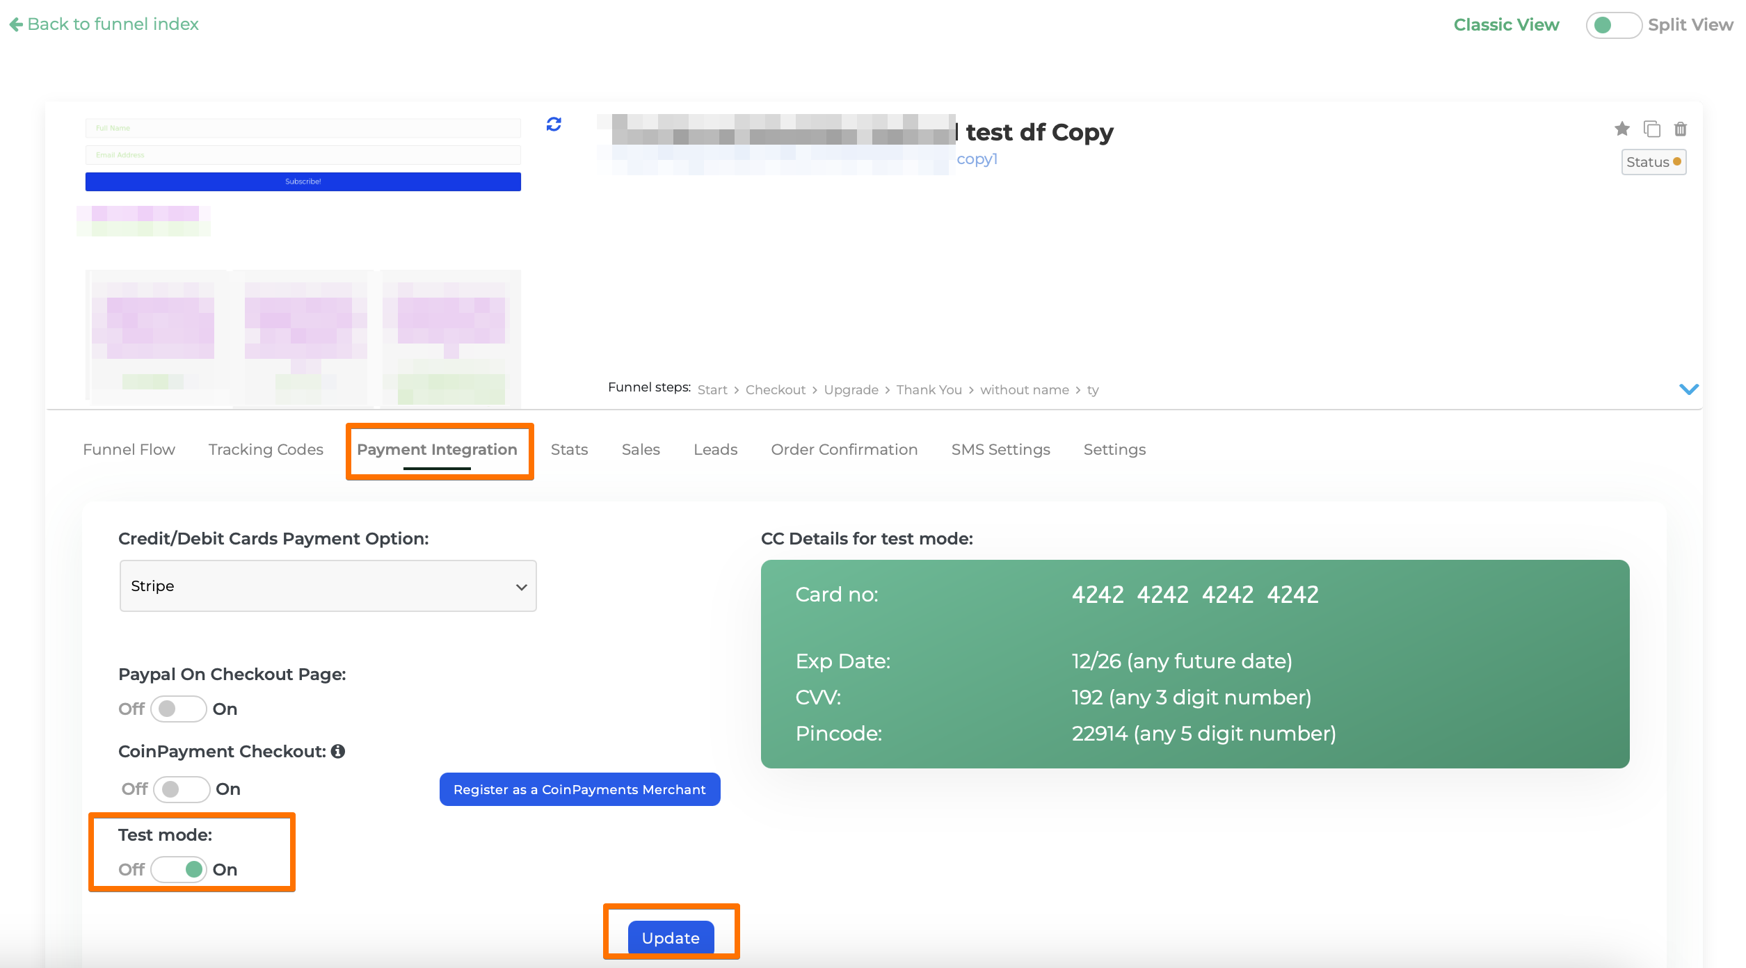Viewport: 1746px width, 968px height.
Task: Open the Funnel Flow tab
Action: pos(129,449)
